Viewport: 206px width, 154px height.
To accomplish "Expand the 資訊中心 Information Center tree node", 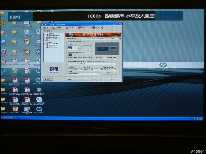I will pyautogui.click(x=45, y=34).
